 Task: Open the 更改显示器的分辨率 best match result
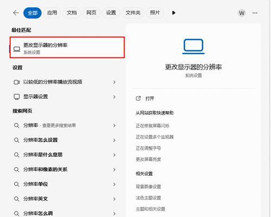coord(67,48)
